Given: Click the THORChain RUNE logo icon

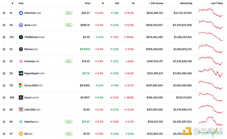Looking at the screenshot, I should 21,37.
